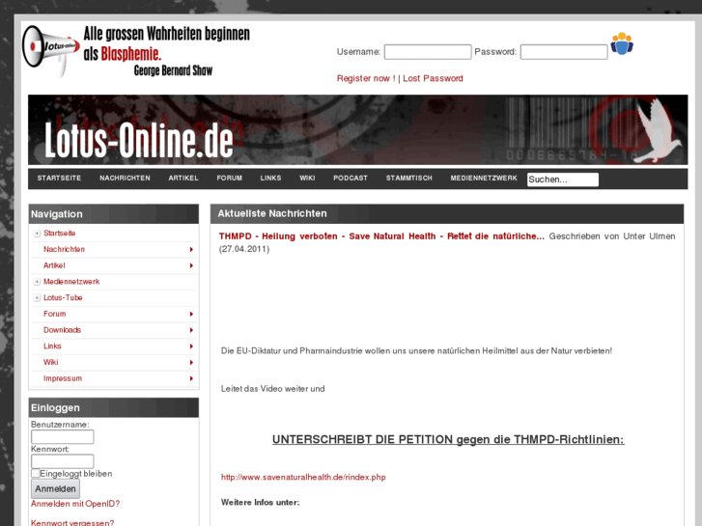Open the Forum submenu arrow in sidebar
This screenshot has height=526, width=702.
pyautogui.click(x=191, y=314)
